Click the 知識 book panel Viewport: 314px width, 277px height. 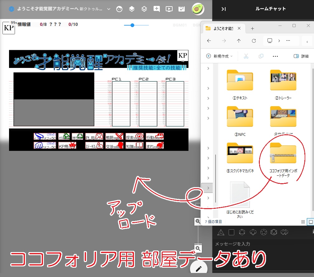(135, 146)
